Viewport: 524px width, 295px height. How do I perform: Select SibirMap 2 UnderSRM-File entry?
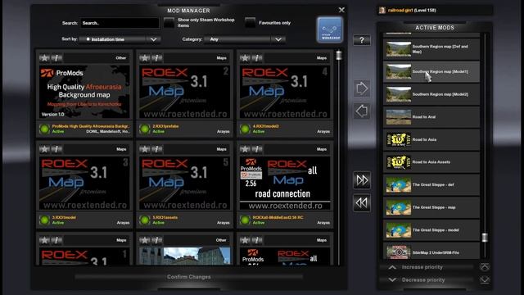click(431, 252)
